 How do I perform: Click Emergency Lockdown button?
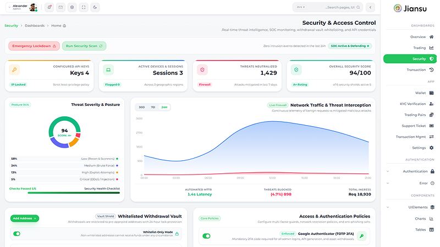click(x=34, y=46)
